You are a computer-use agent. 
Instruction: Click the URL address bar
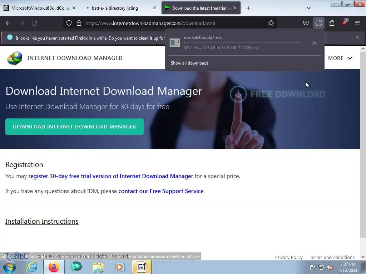click(170, 23)
